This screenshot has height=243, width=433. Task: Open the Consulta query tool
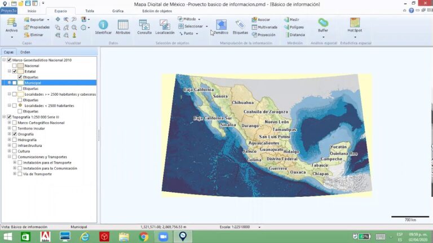tap(144, 27)
